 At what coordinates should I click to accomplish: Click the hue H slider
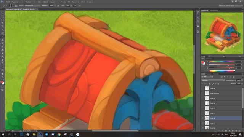click(222, 62)
